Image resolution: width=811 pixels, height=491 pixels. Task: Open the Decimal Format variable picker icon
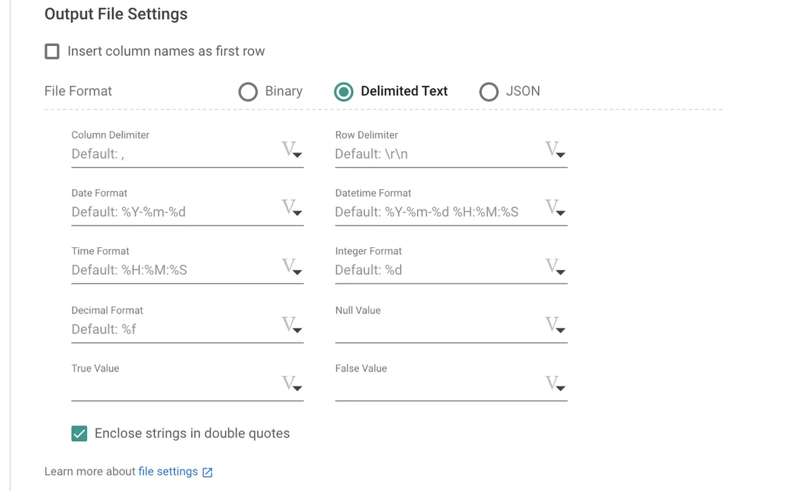[291, 326]
